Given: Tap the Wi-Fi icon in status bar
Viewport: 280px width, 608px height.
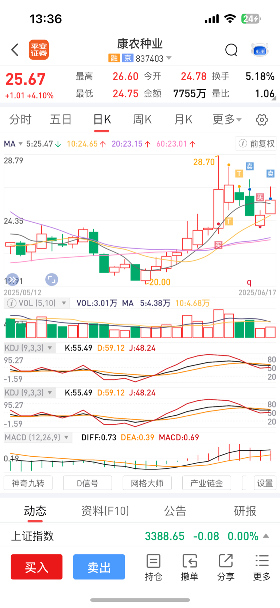Looking at the screenshot, I should coord(230,19).
